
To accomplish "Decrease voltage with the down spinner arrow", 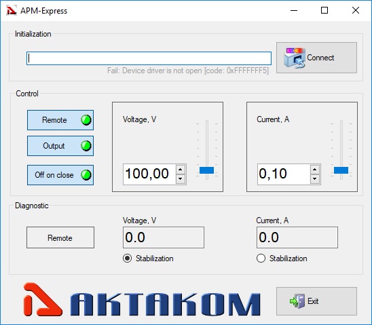I will point(181,178).
